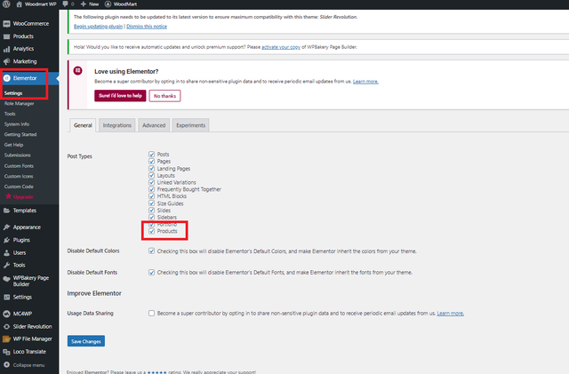Click the Appearance brush icon
This screenshot has height=374, width=569.
(6, 227)
